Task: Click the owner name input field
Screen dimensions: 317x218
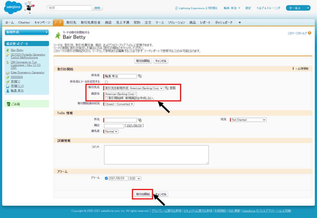Action: click(120, 76)
